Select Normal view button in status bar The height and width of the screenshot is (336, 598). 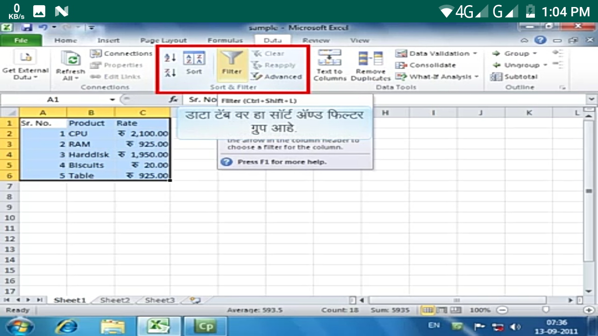(427, 310)
